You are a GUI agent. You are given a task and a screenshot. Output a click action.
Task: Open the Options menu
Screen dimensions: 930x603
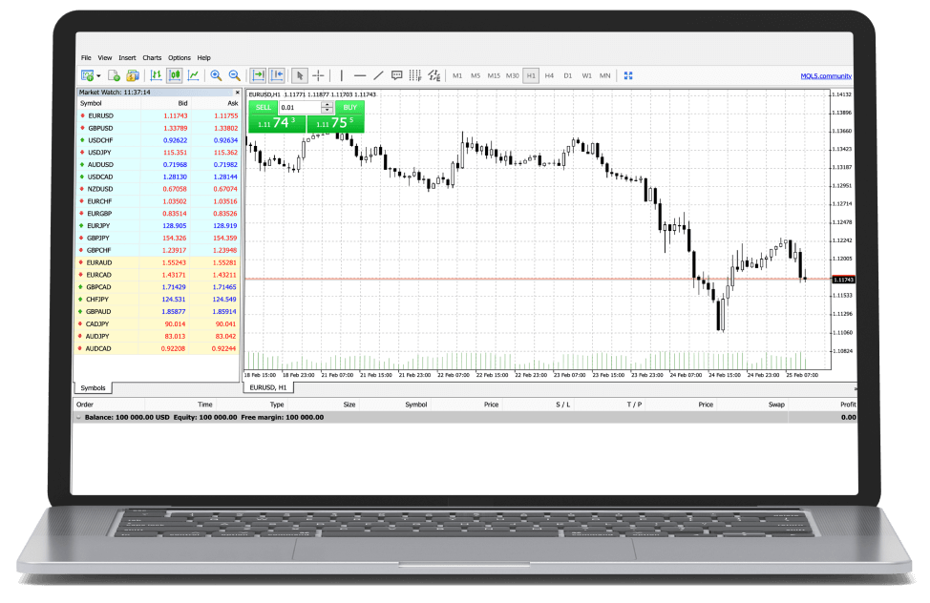(180, 57)
